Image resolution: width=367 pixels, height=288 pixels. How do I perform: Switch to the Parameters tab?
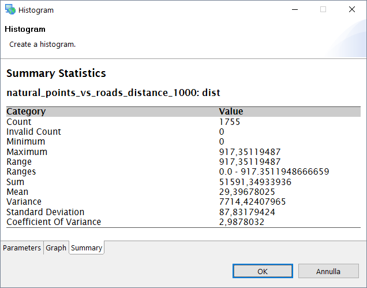point(22,248)
